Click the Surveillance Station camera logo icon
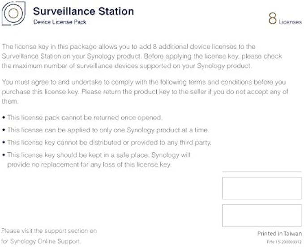The width and height of the screenshot is (304, 247). pyautogui.click(x=14, y=14)
